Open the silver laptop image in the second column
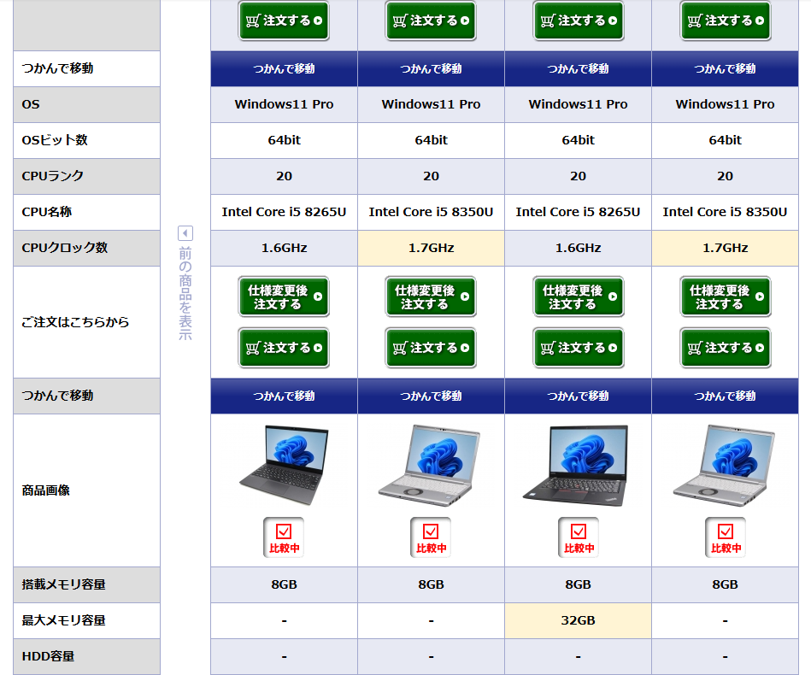Image resolution: width=811 pixels, height=675 pixels. click(431, 466)
